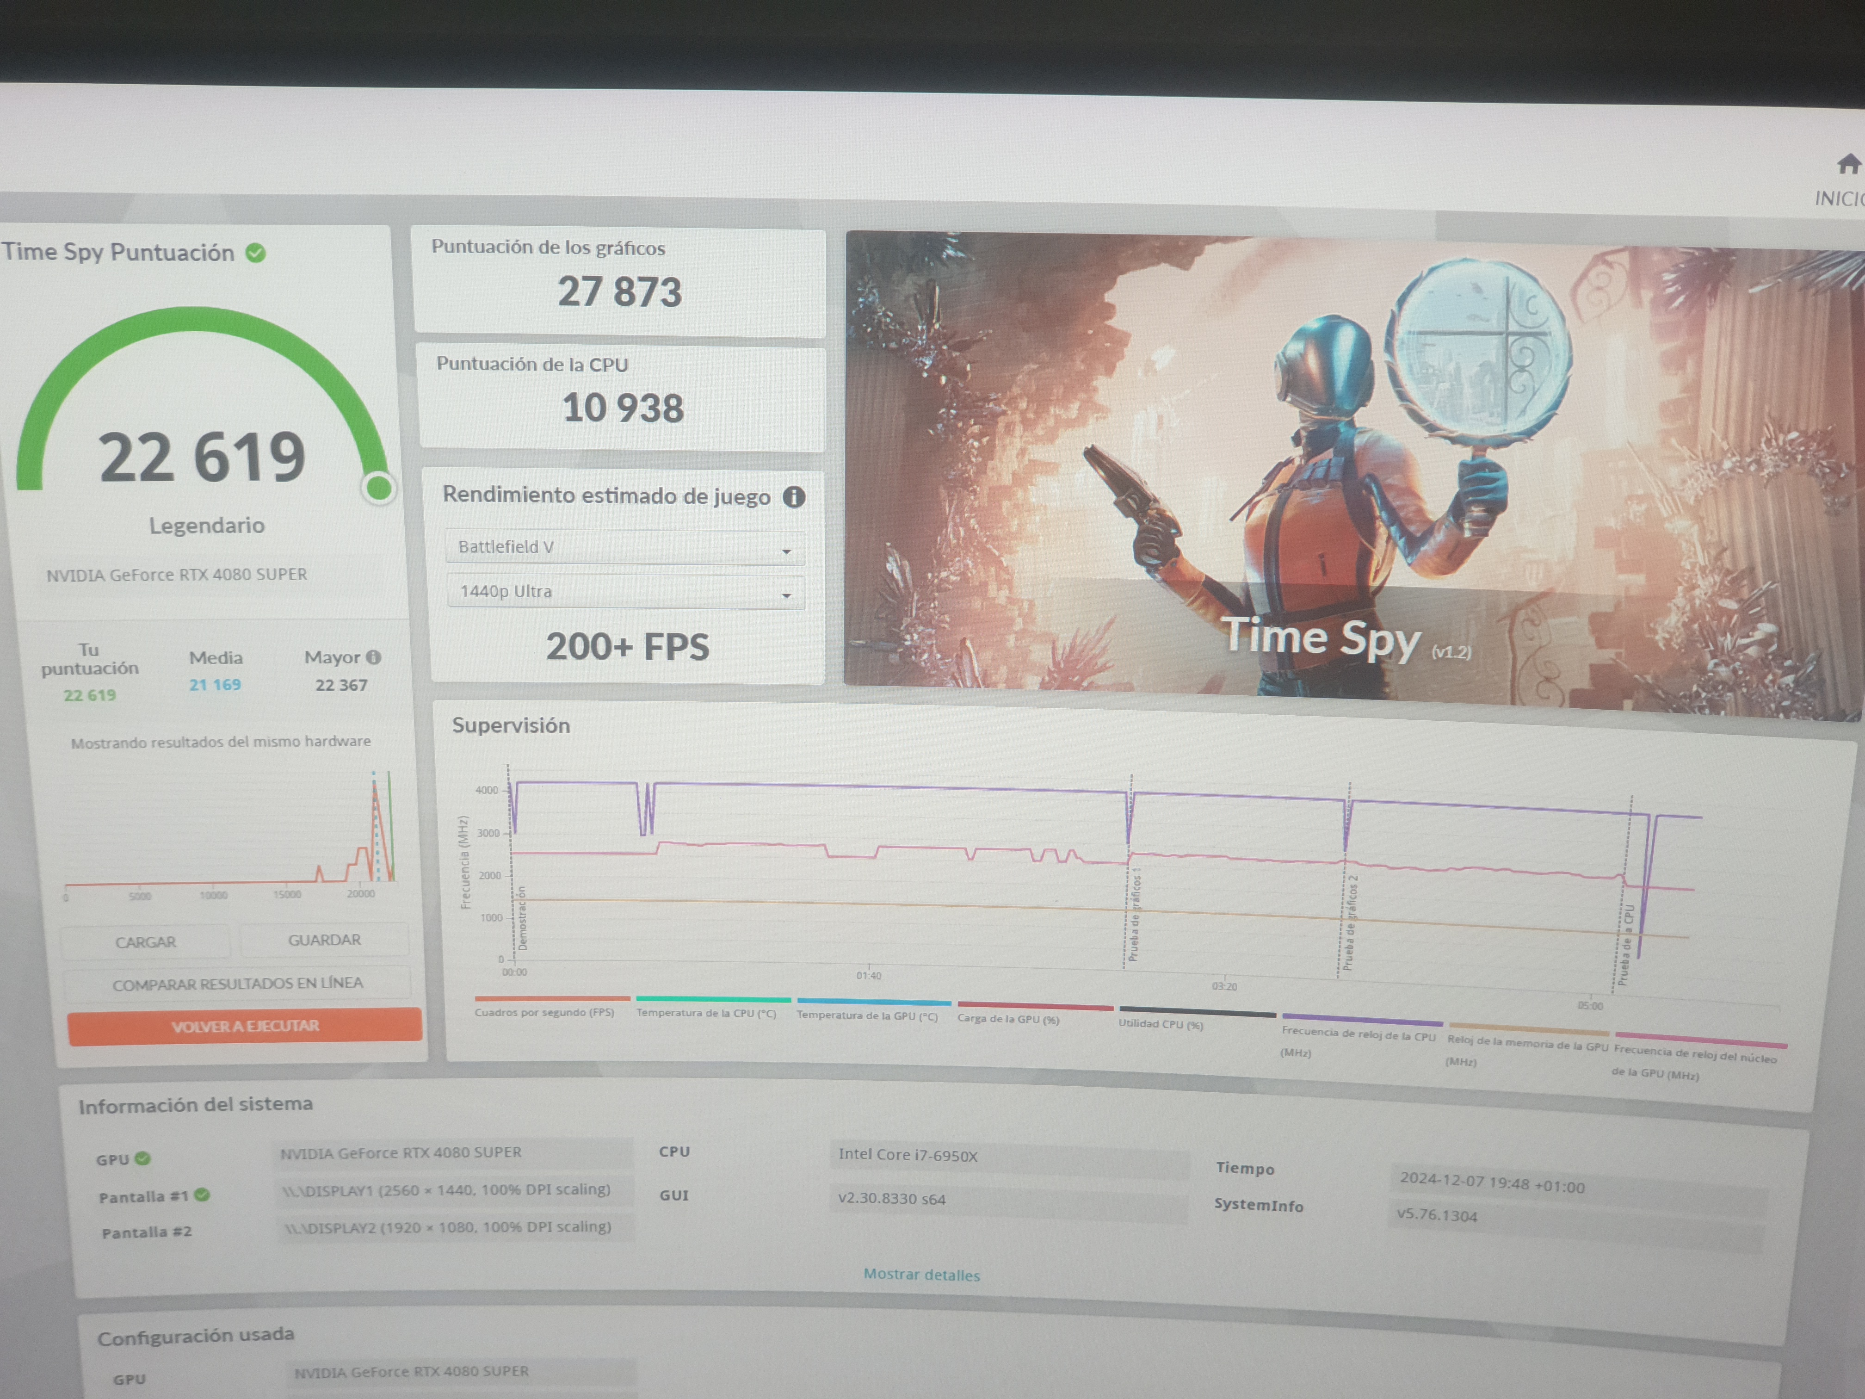Open the Battlefield V game dropdown
Screen dimensions: 1865x1399
[x=625, y=547]
